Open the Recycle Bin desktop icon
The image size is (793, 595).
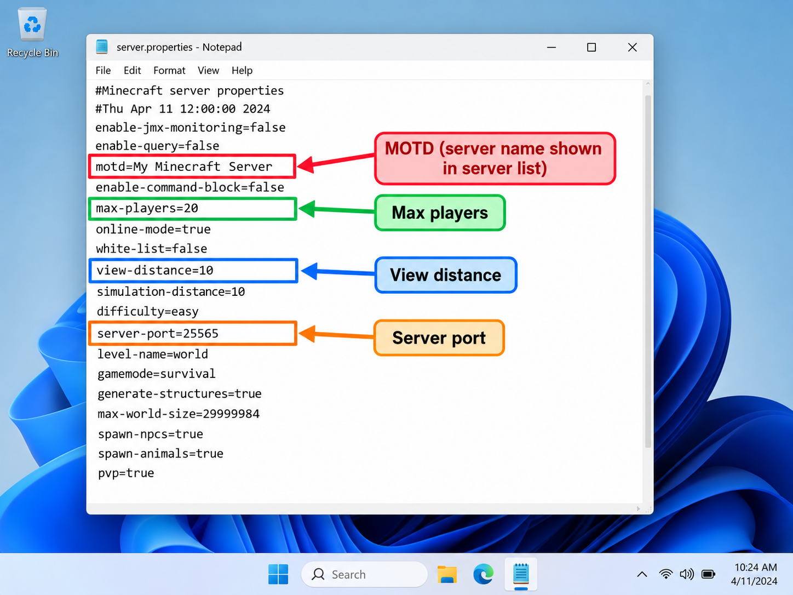[32, 33]
